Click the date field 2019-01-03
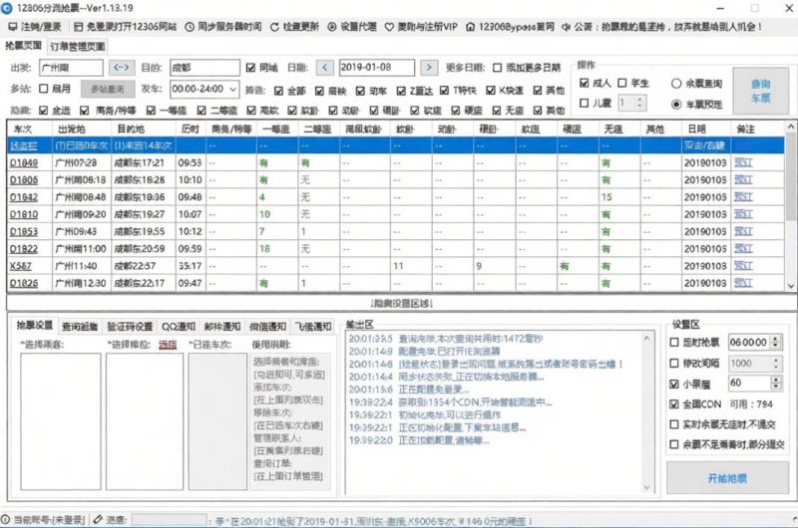The image size is (798, 528). pos(377,67)
